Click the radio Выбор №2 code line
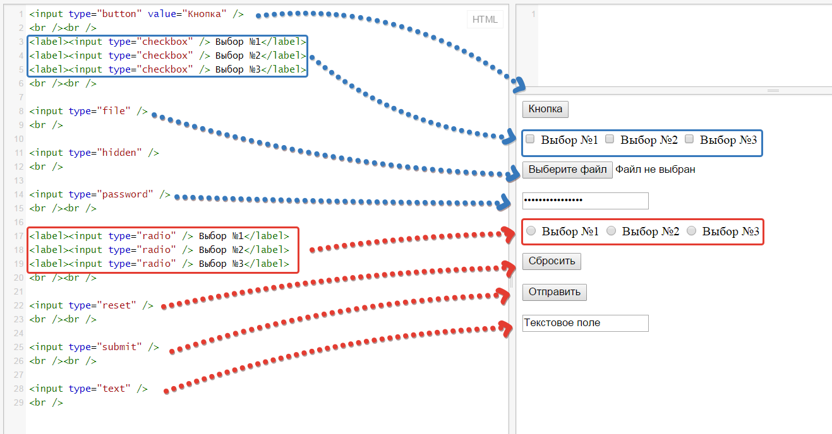This screenshot has height=434, width=832. point(159,250)
